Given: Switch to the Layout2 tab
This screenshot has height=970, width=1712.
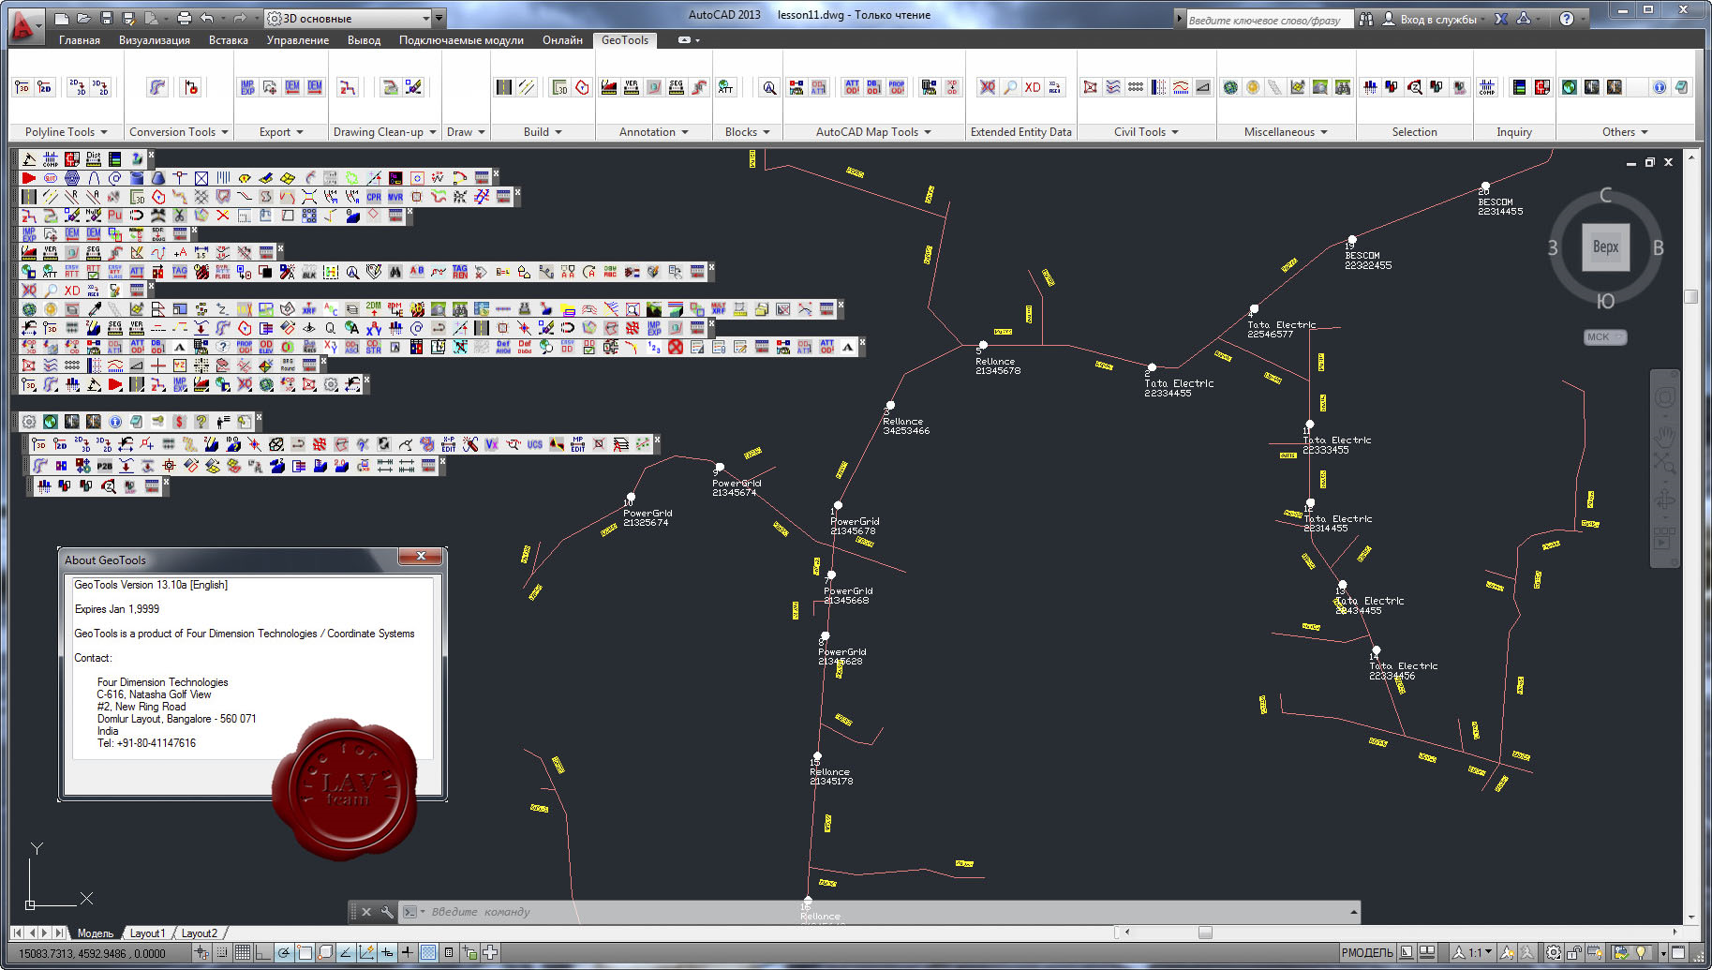Looking at the screenshot, I should (x=199, y=933).
